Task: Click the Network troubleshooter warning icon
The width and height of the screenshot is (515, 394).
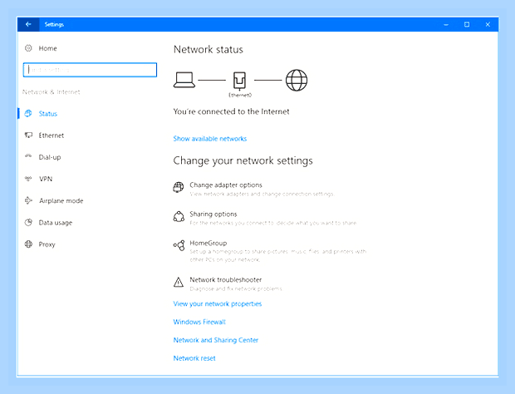Action: 179,282
